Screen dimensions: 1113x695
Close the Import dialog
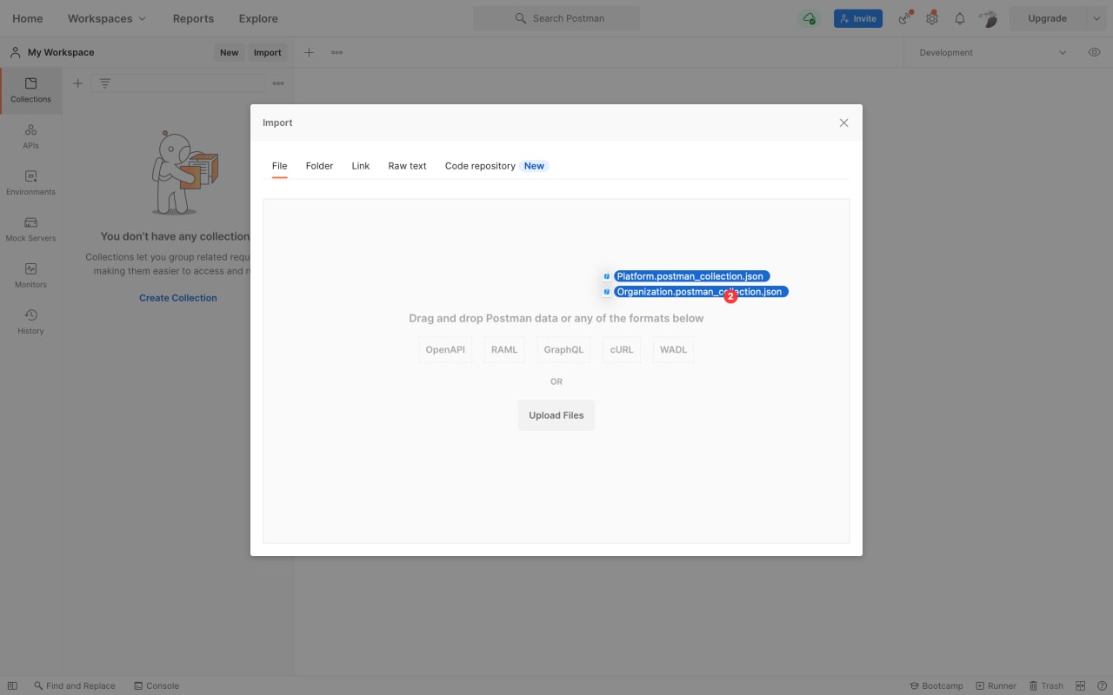tap(843, 122)
